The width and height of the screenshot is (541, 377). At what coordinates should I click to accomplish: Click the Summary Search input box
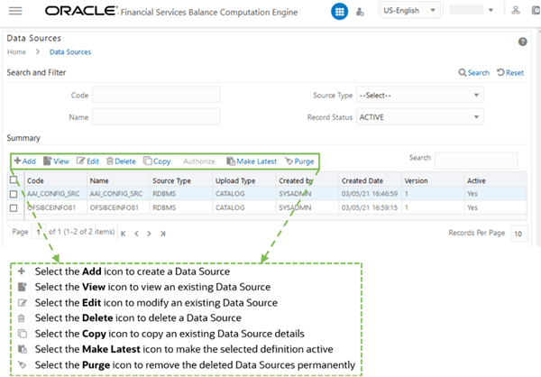[476, 161]
